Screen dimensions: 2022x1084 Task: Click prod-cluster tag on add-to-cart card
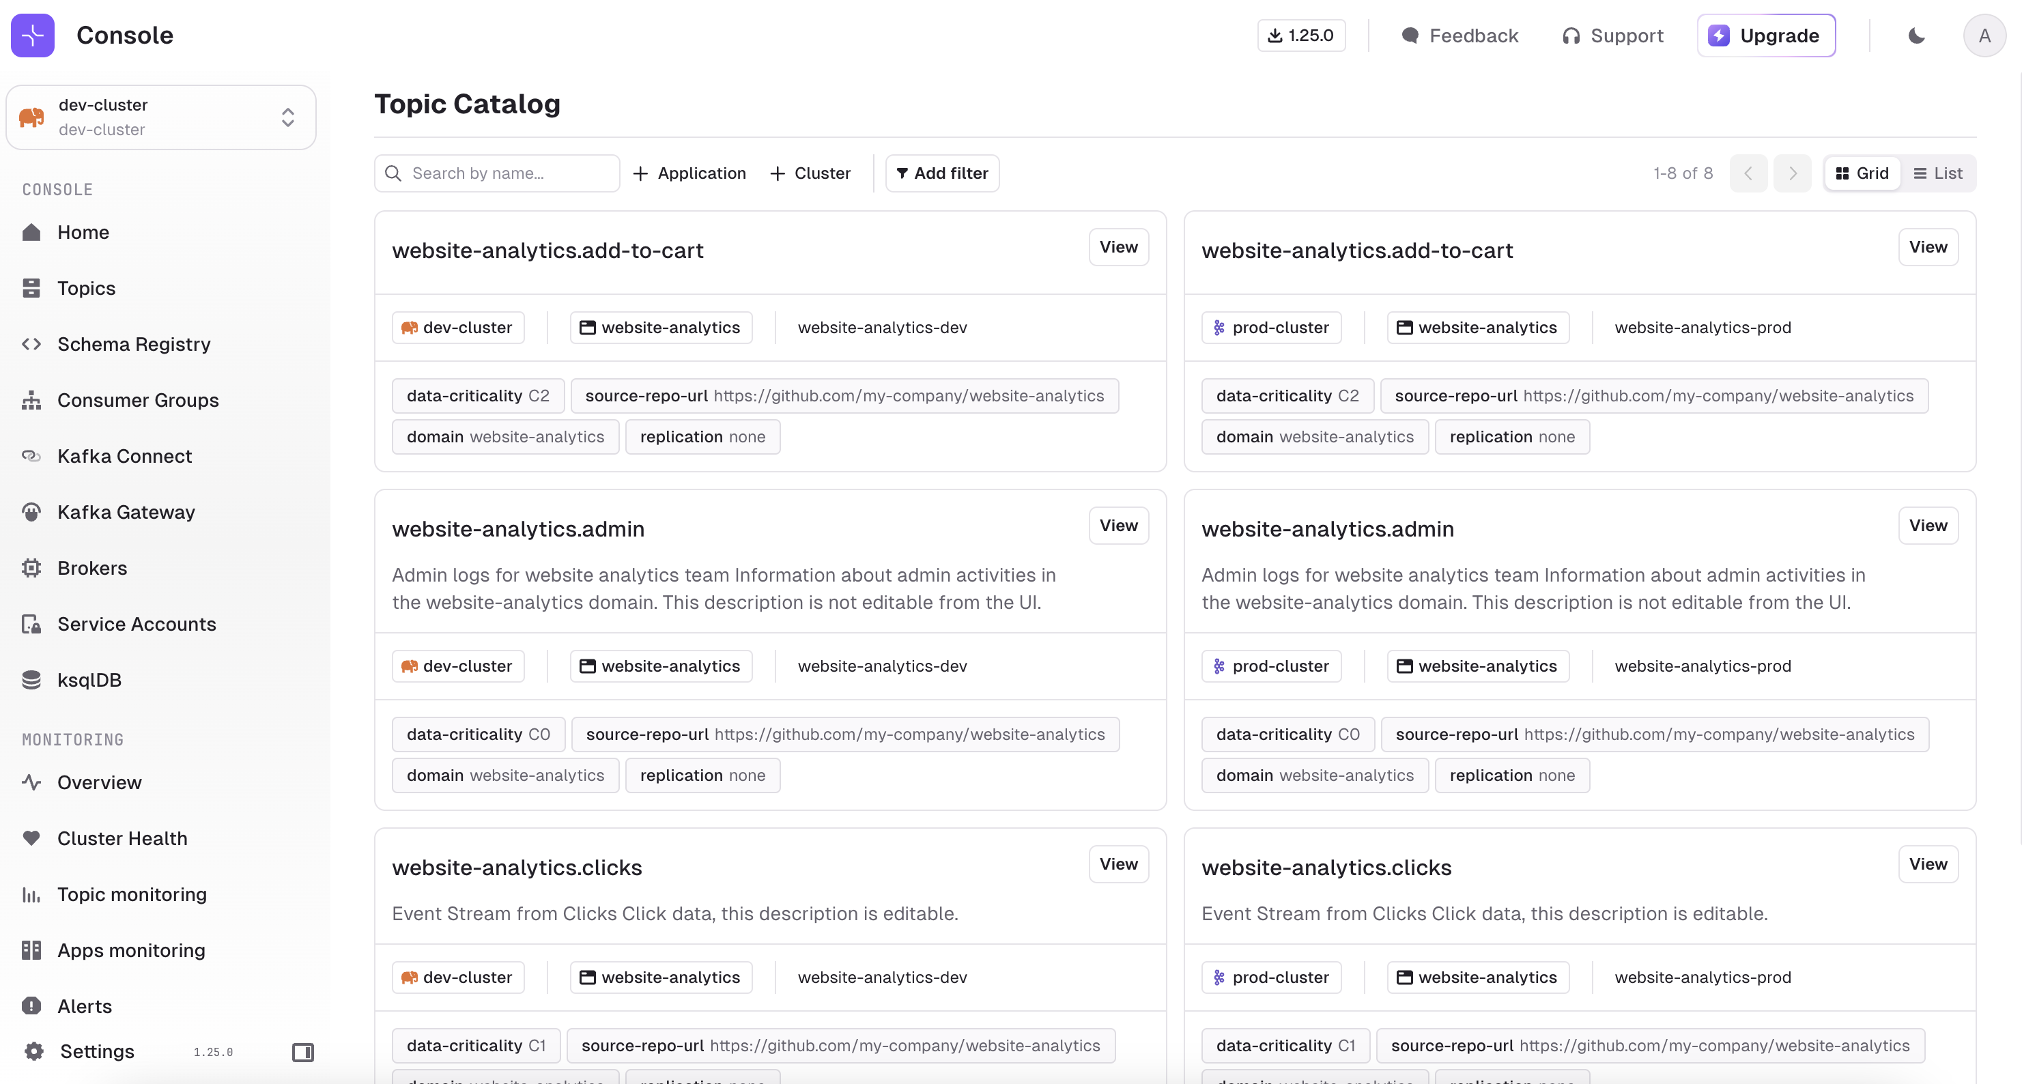click(x=1271, y=328)
